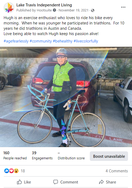132x188 pixels.
Task: Click the public globe privacy icon
Action: point(92,10)
